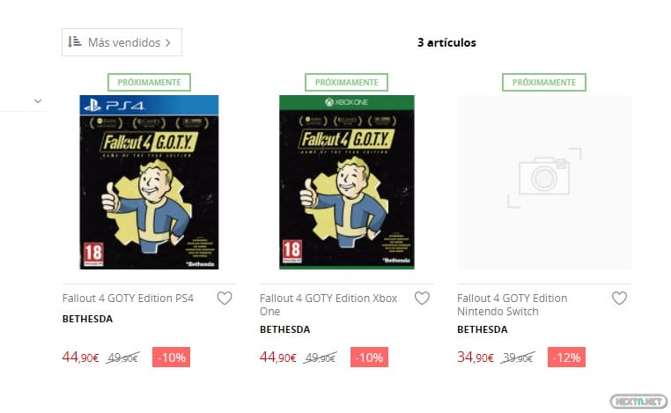The image size is (671, 413).
Task: Click the Nextn.net watermark logo
Action: (x=638, y=402)
